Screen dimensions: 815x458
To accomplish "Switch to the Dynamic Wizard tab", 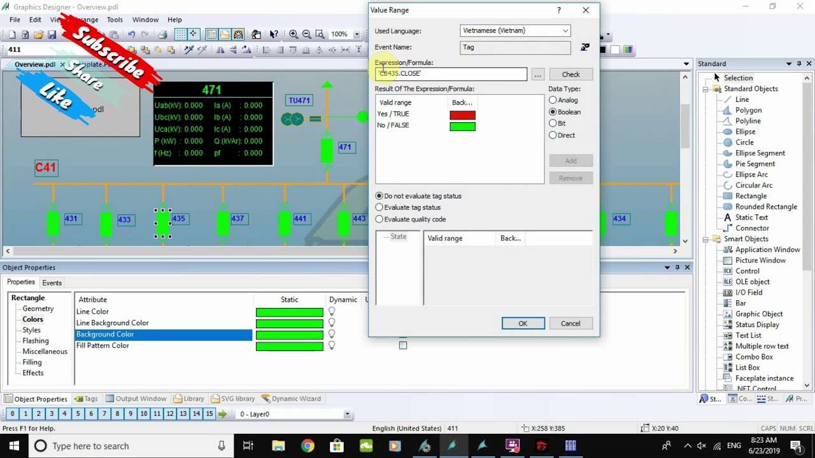I will pos(291,399).
